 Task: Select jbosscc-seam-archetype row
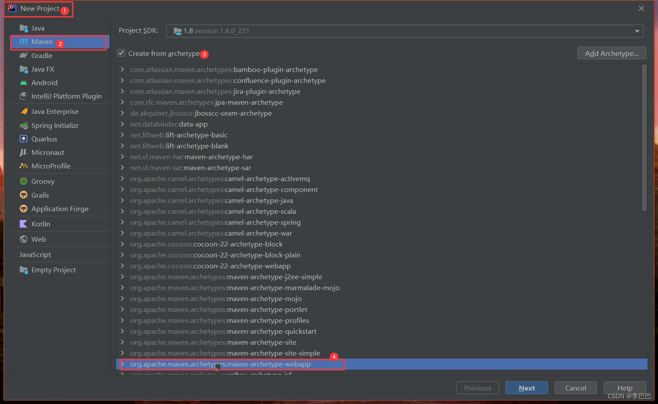382,113
